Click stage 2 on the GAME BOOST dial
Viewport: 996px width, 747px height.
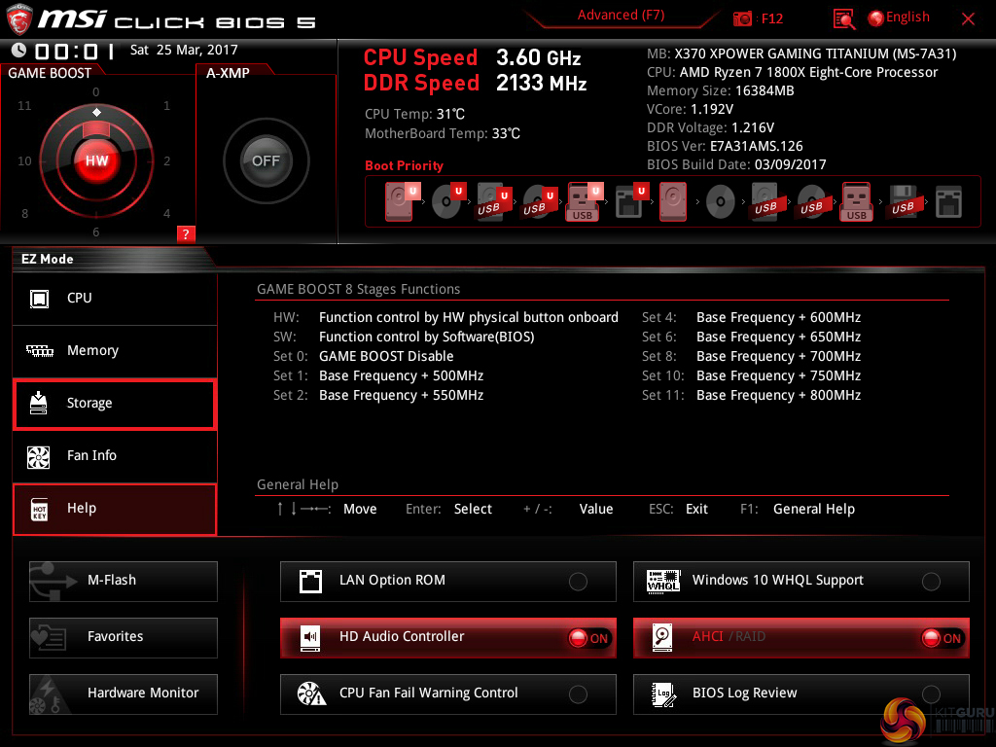(167, 161)
